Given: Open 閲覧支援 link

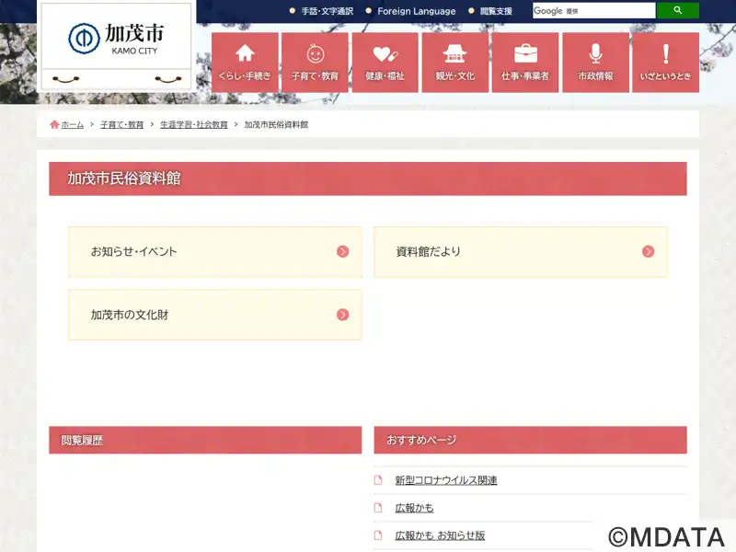Looking at the screenshot, I should pos(496,11).
